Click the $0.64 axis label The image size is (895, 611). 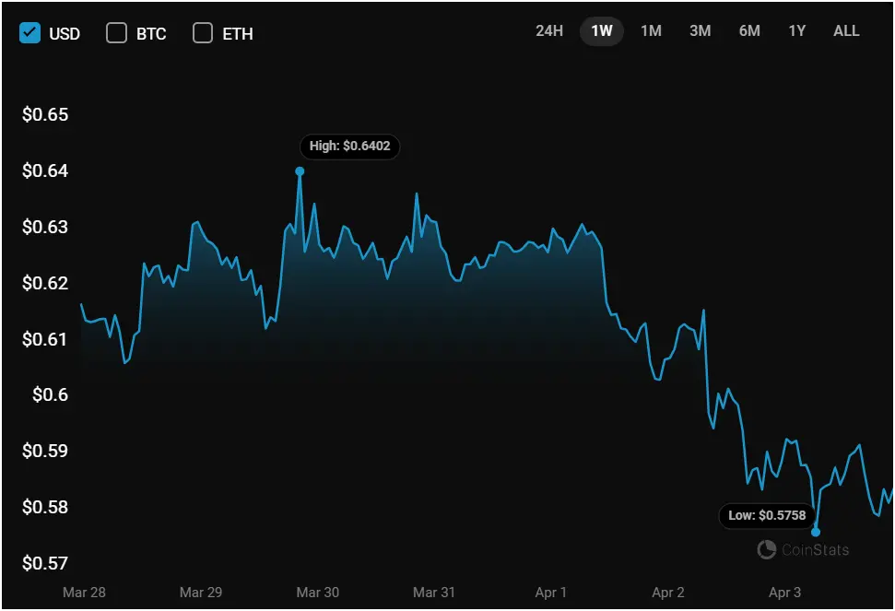(45, 170)
